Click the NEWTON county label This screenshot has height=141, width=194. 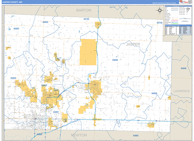click(x=79, y=135)
